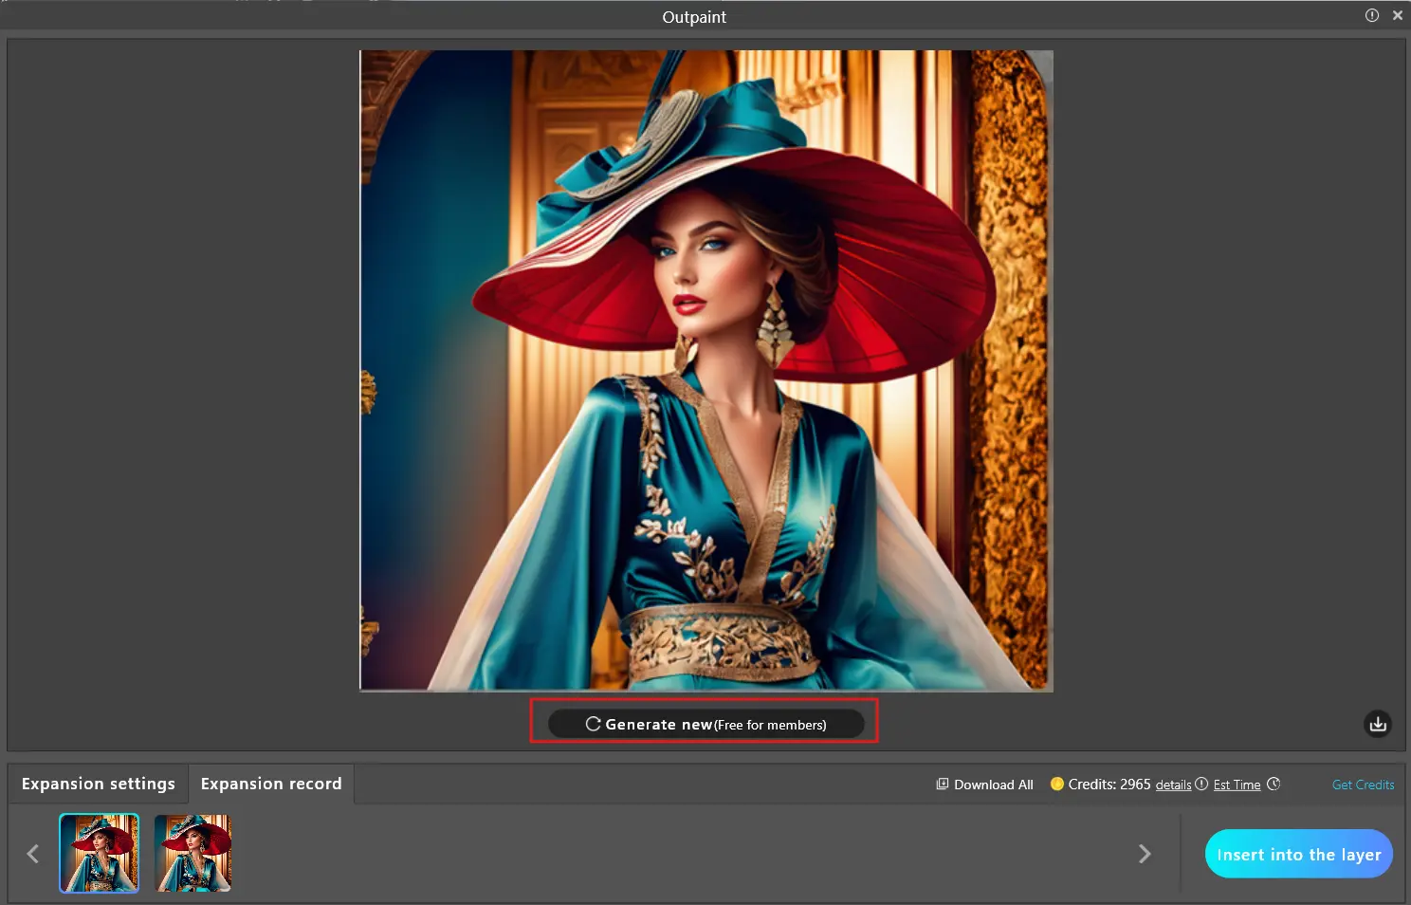Go to previous results with left chevron

point(33,854)
